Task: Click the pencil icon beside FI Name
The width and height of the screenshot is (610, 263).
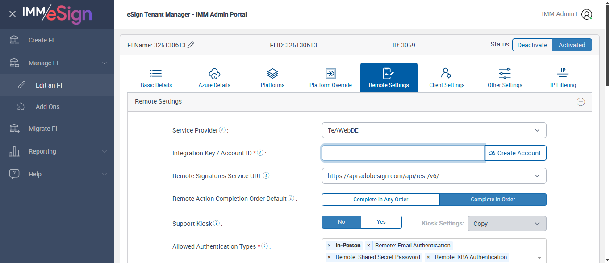Action: (191, 45)
